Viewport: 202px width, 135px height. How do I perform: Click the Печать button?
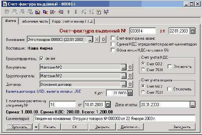click(50, 127)
